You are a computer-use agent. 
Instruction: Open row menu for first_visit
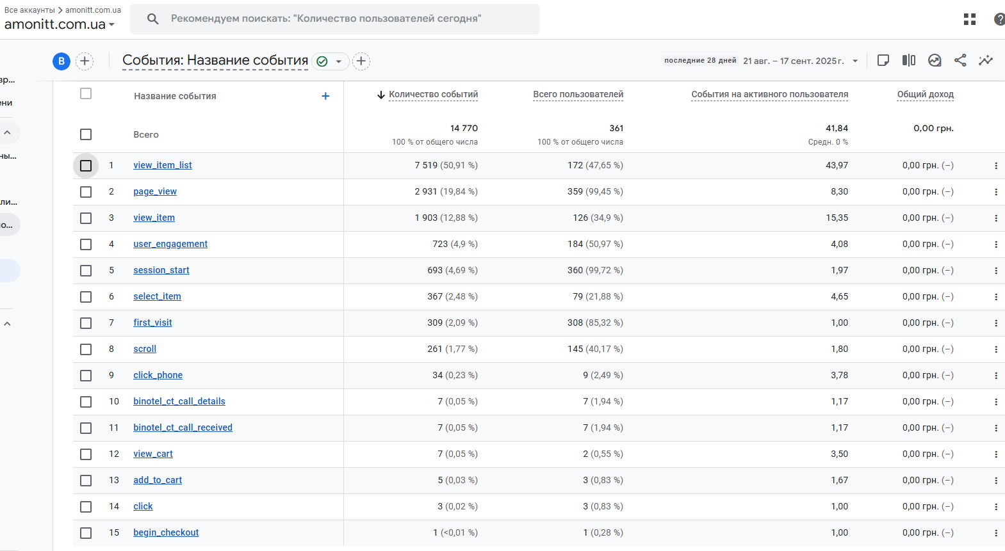click(996, 323)
